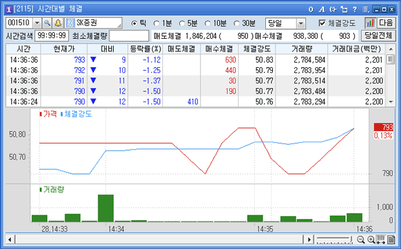Select the 30분 radio button
Screen dimensions: 401x249
click(237, 23)
